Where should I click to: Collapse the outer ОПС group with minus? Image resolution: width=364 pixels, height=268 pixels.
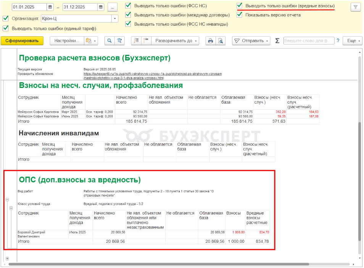tap(7, 200)
